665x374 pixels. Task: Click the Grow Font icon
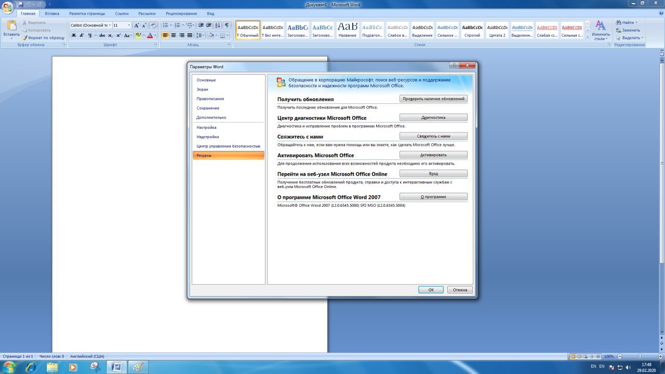point(137,25)
